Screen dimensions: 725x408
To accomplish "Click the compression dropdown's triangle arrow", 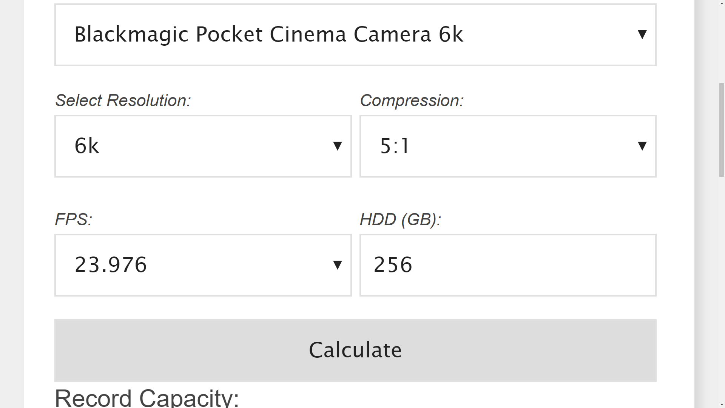I will click(642, 146).
